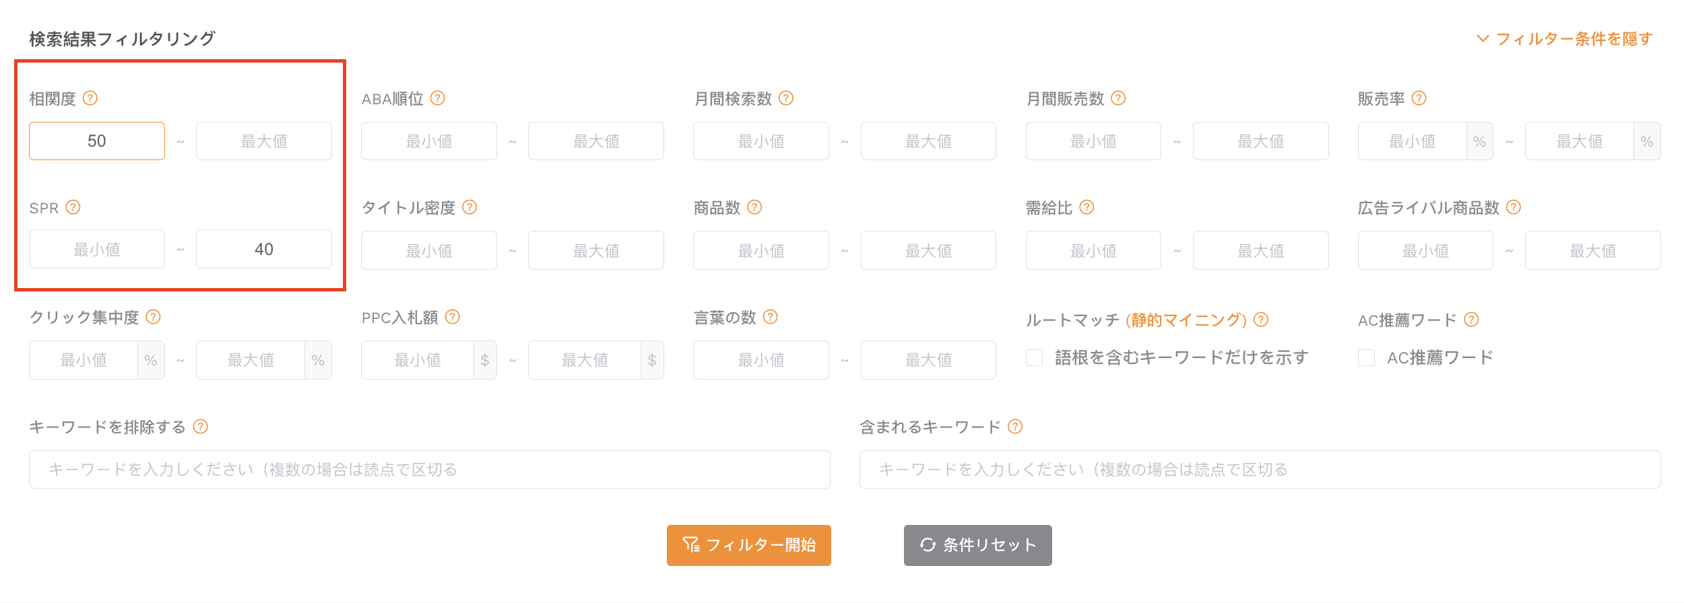This screenshot has height=603, width=1684.
Task: Click the PPC入札額 minimum value field
Action: tap(418, 360)
